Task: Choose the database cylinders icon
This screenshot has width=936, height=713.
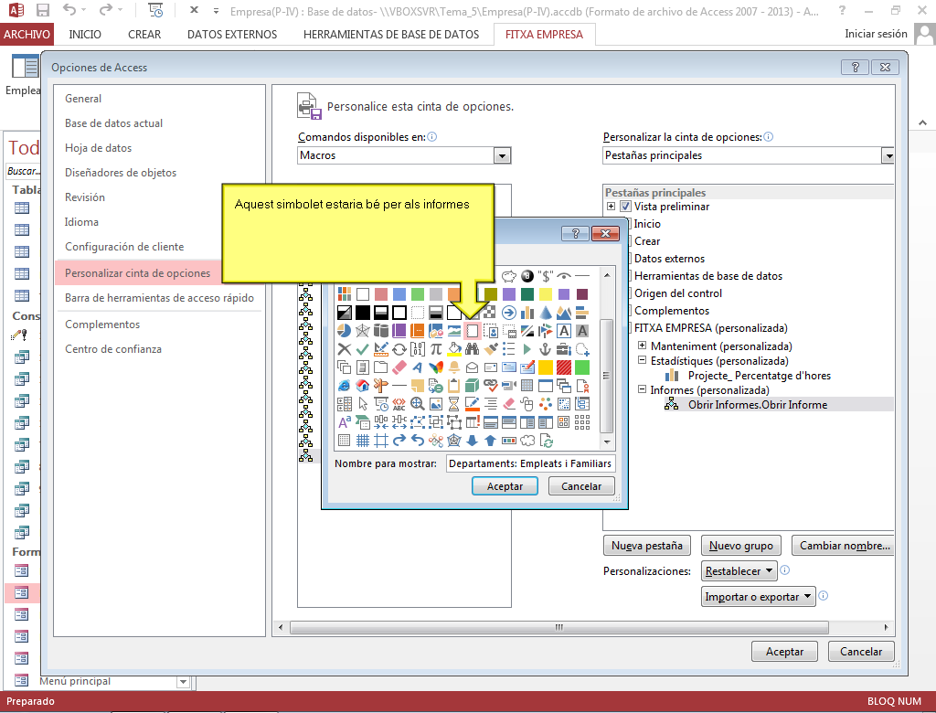Action: (381, 331)
